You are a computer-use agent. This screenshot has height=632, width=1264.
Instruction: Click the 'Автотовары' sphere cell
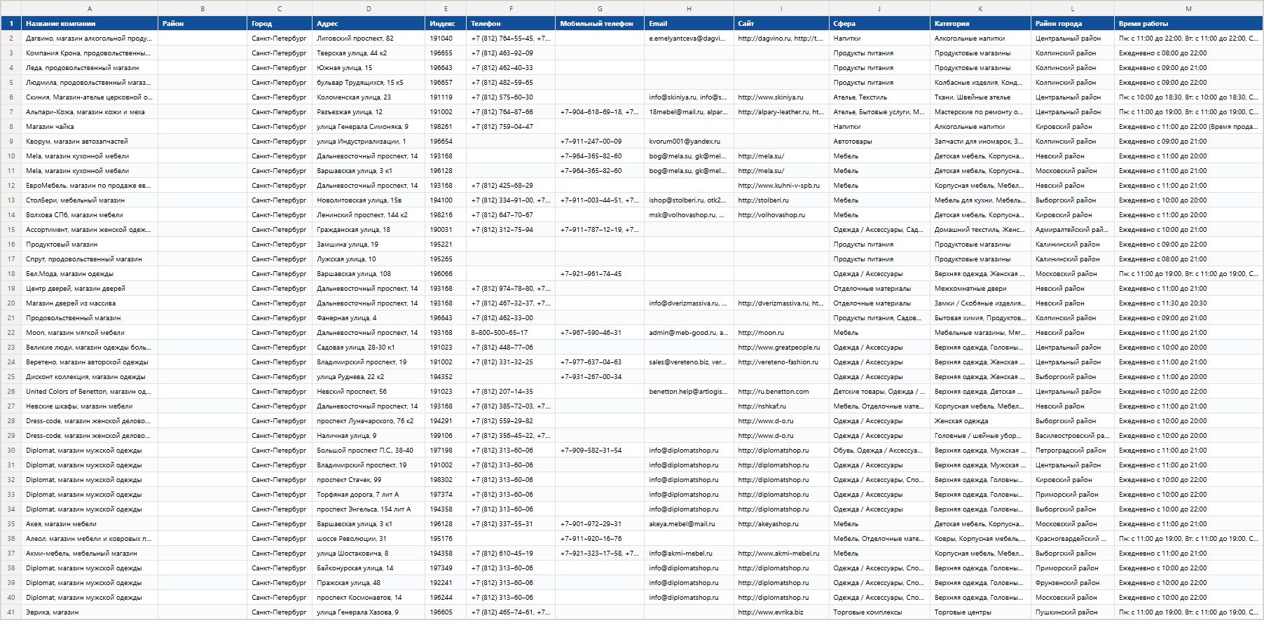(879, 142)
